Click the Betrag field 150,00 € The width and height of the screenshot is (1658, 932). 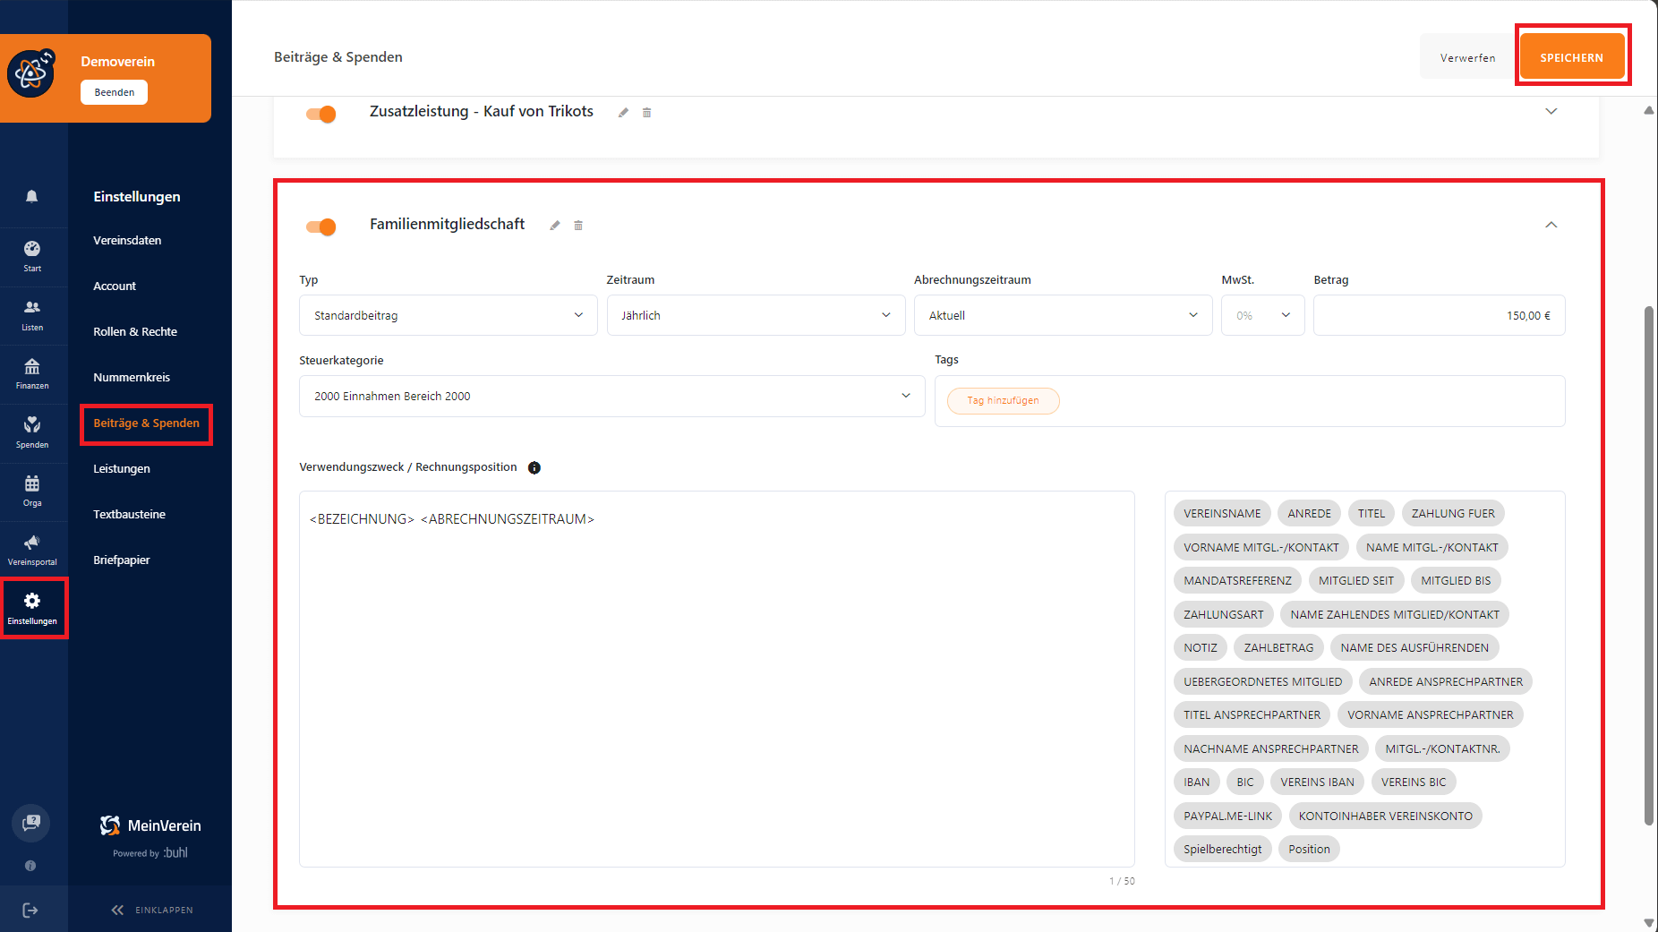(1439, 315)
